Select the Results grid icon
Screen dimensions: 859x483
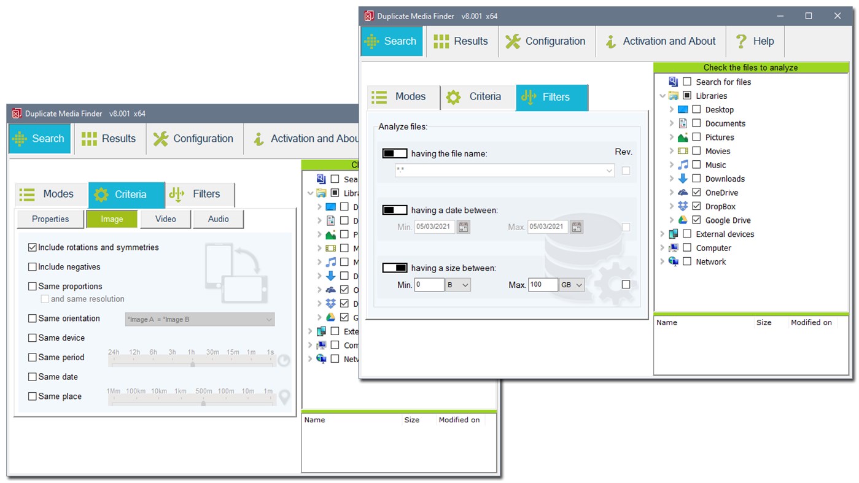441,41
